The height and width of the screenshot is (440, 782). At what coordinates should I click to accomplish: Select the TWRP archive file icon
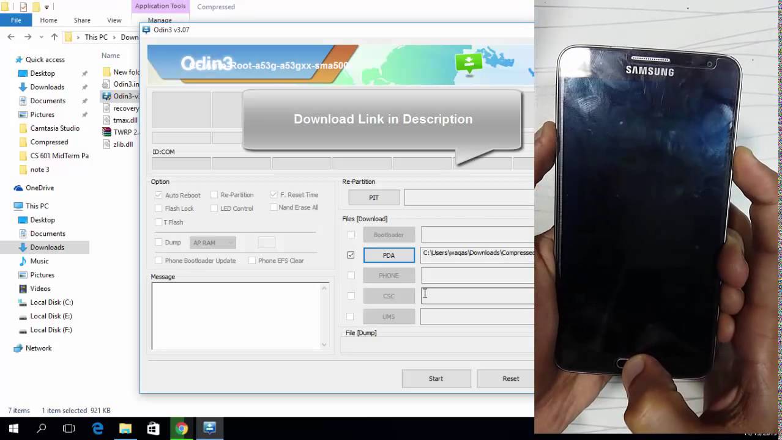(106, 132)
